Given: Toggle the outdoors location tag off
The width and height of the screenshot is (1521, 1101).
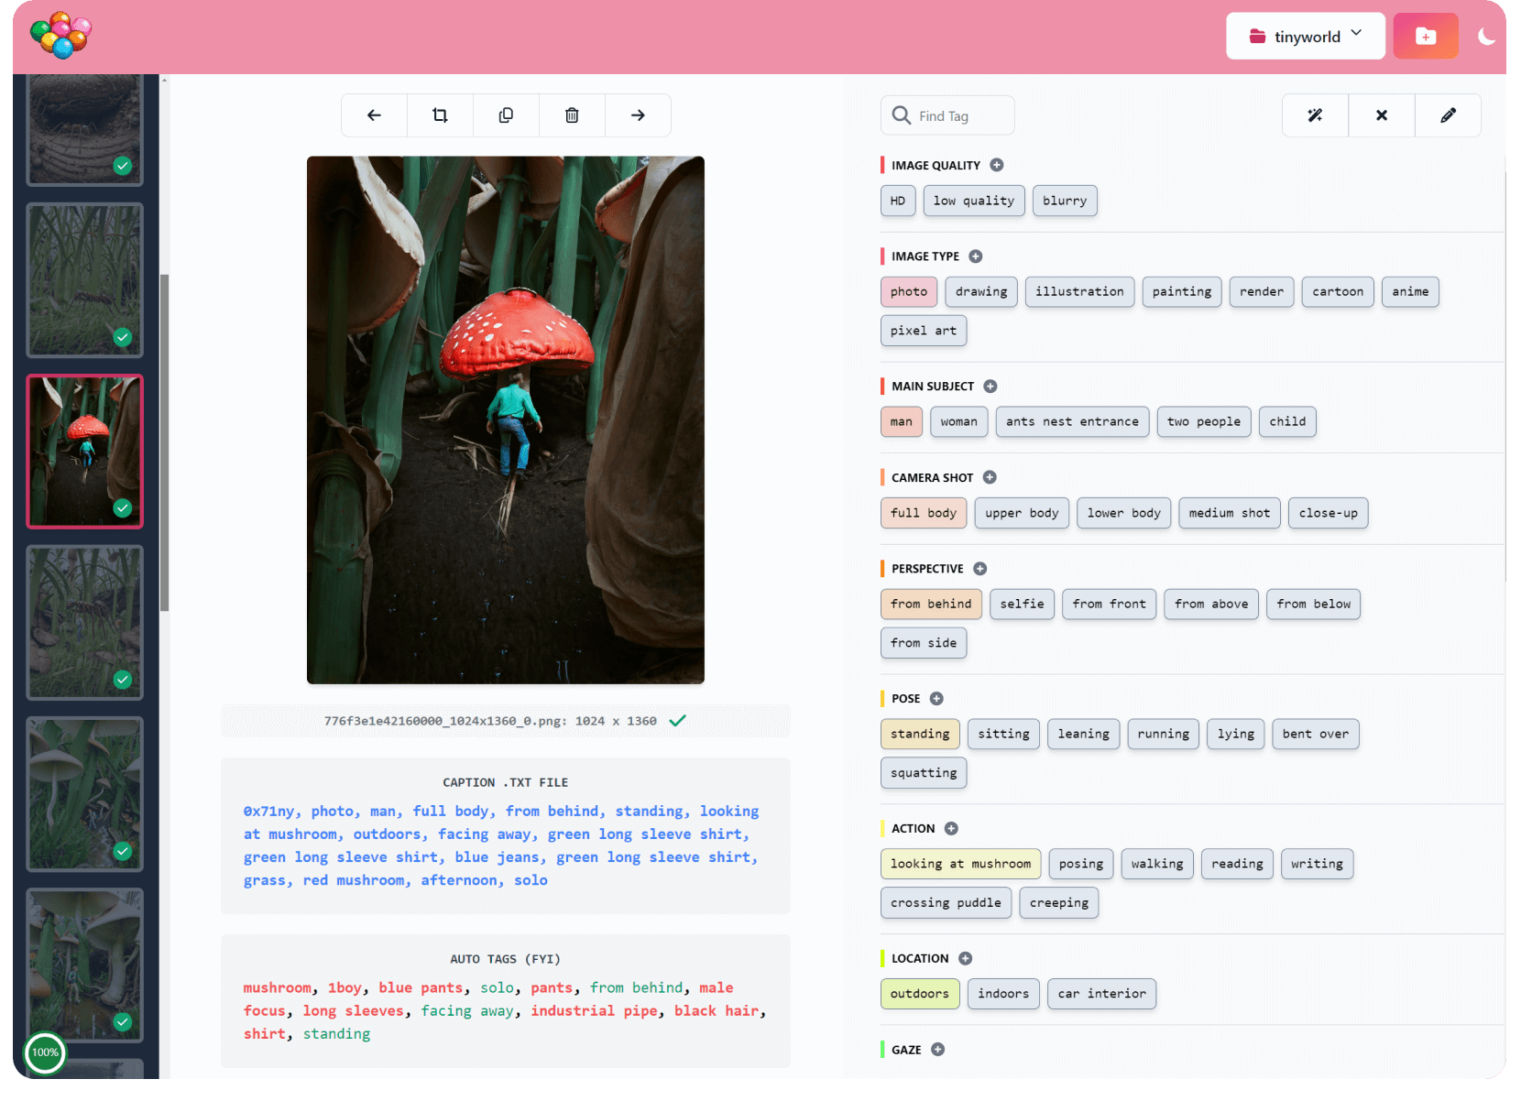Looking at the screenshot, I should [919, 993].
